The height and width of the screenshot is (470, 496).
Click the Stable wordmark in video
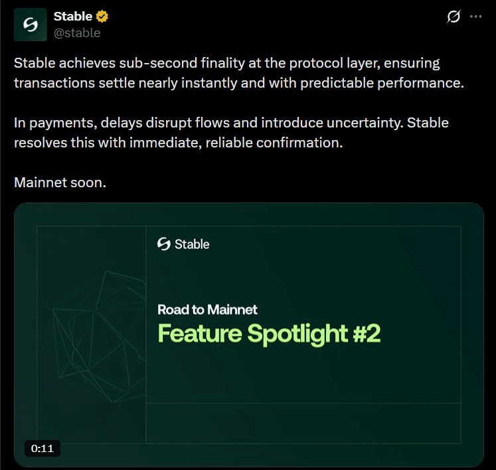(192, 245)
